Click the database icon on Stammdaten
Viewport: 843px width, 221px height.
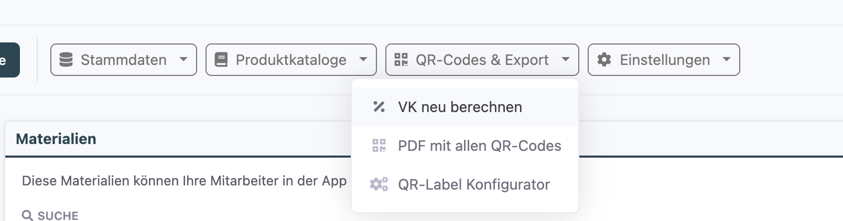click(66, 60)
